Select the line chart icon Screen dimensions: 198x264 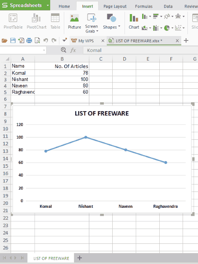(x=167, y=16)
